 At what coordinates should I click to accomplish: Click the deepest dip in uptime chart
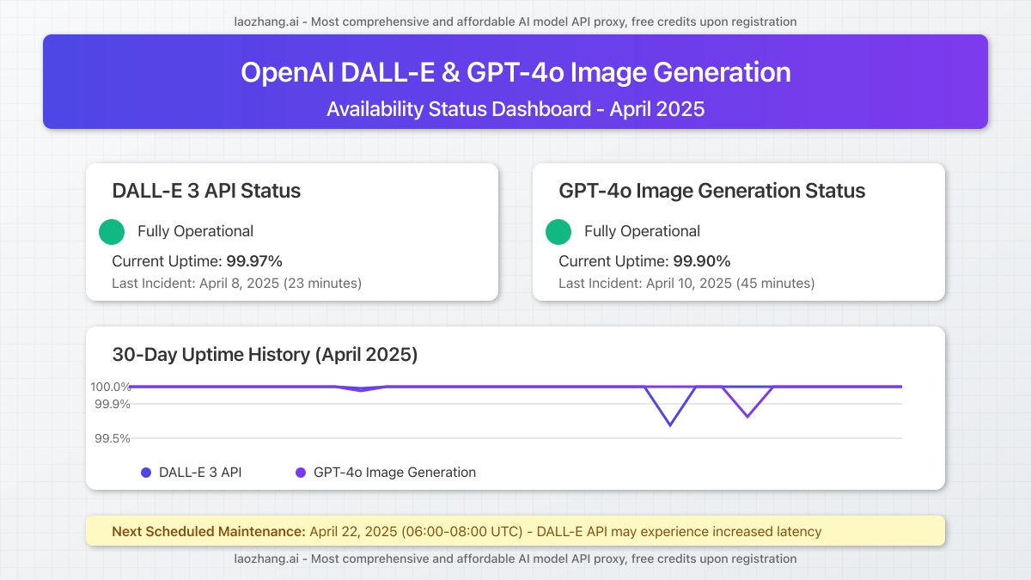coord(670,424)
